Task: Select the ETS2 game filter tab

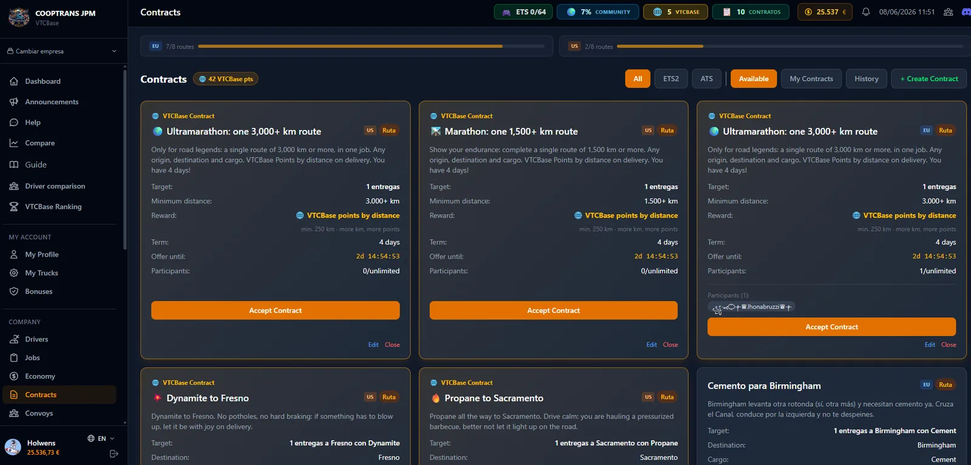Action: pyautogui.click(x=671, y=79)
